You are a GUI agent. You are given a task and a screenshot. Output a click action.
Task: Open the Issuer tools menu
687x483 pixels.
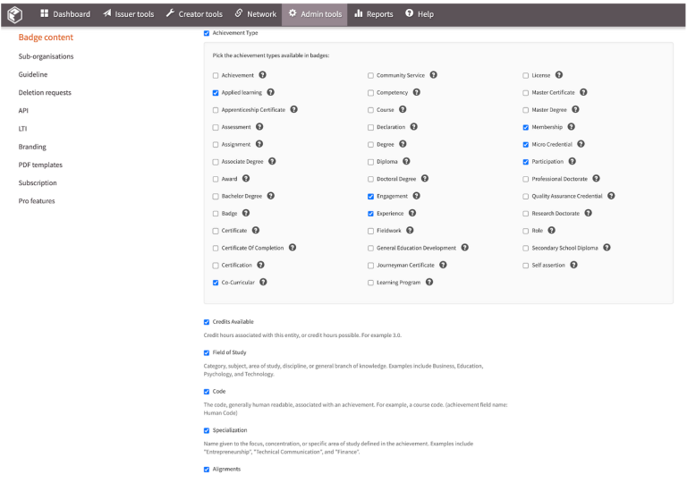[x=129, y=14]
